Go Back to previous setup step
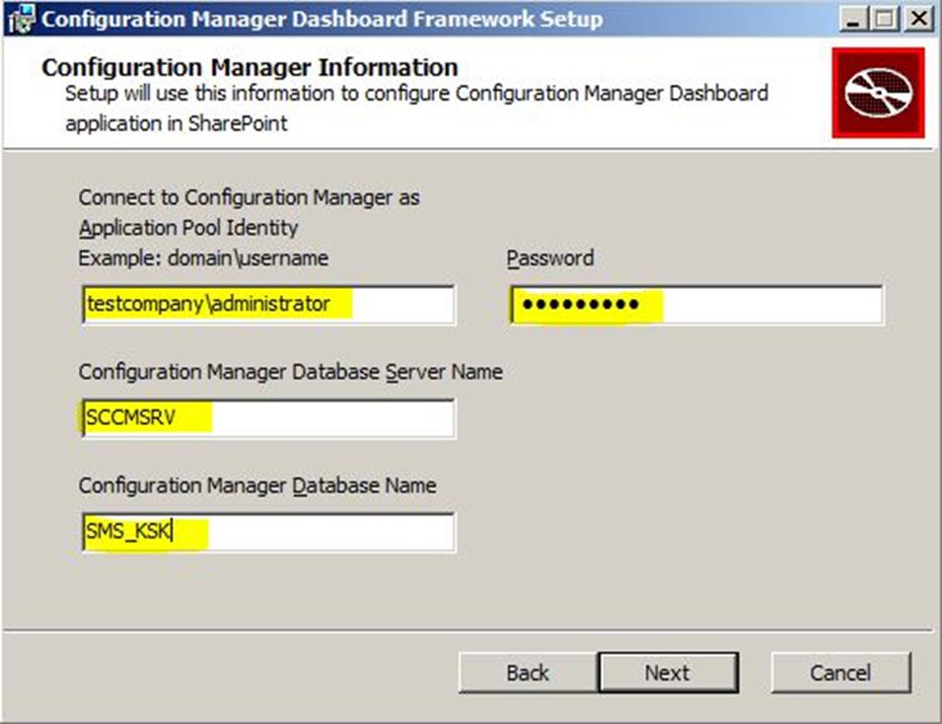 click(528, 673)
